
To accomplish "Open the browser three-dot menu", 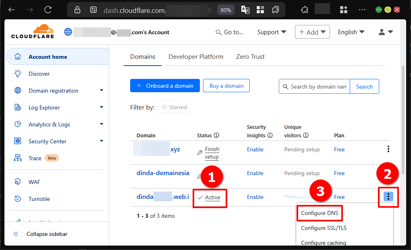I will 362,10.
